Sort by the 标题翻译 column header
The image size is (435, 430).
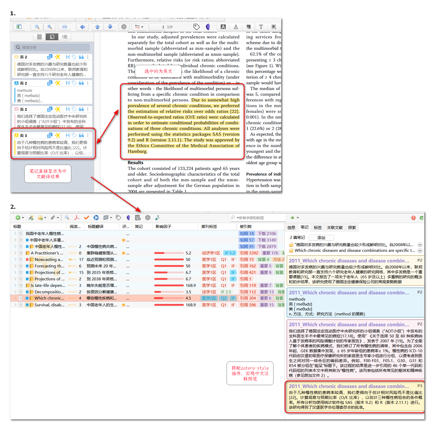[102, 227]
